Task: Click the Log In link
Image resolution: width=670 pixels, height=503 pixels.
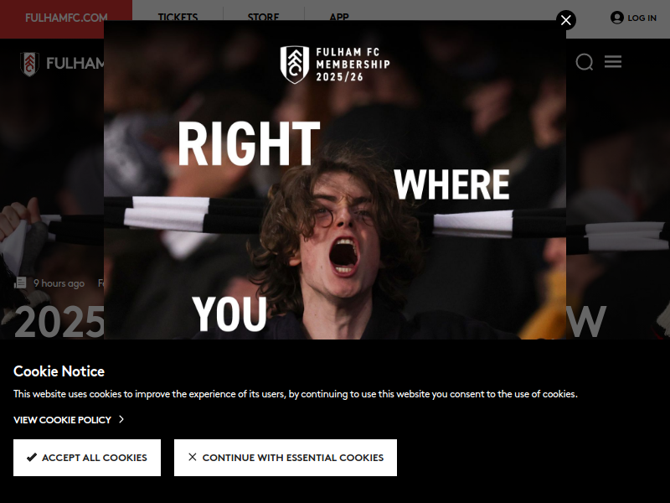Action: [642, 18]
